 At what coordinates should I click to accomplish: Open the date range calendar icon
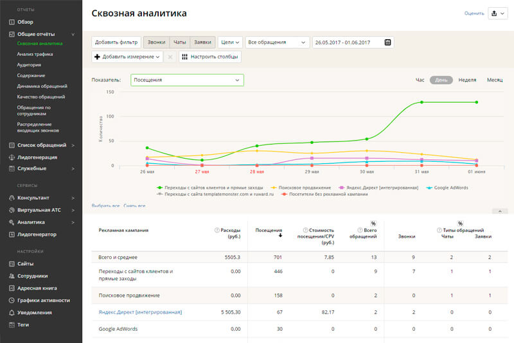point(387,42)
